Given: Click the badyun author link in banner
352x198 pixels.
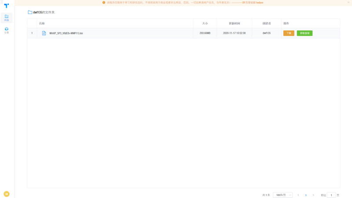Looking at the screenshot, I should (x=260, y=3).
